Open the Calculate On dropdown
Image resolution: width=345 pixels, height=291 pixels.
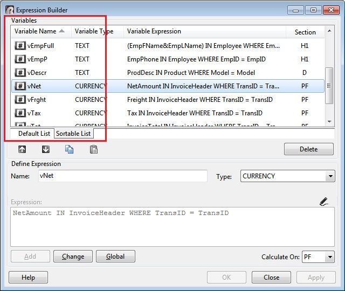330,258
